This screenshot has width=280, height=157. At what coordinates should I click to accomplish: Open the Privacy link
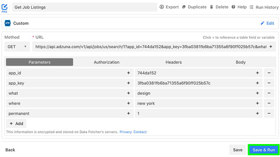126,132
